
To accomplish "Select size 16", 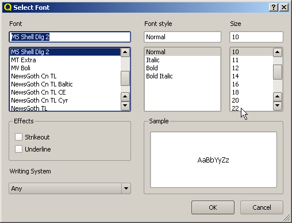I will [252, 84].
